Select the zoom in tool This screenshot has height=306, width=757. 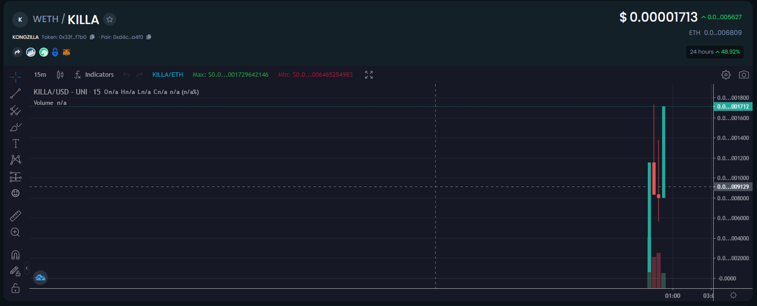pos(16,232)
